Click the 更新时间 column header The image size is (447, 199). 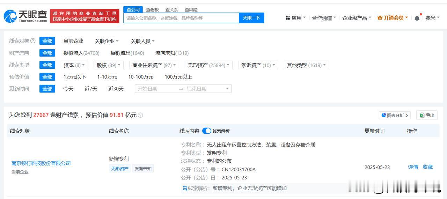[374, 131]
